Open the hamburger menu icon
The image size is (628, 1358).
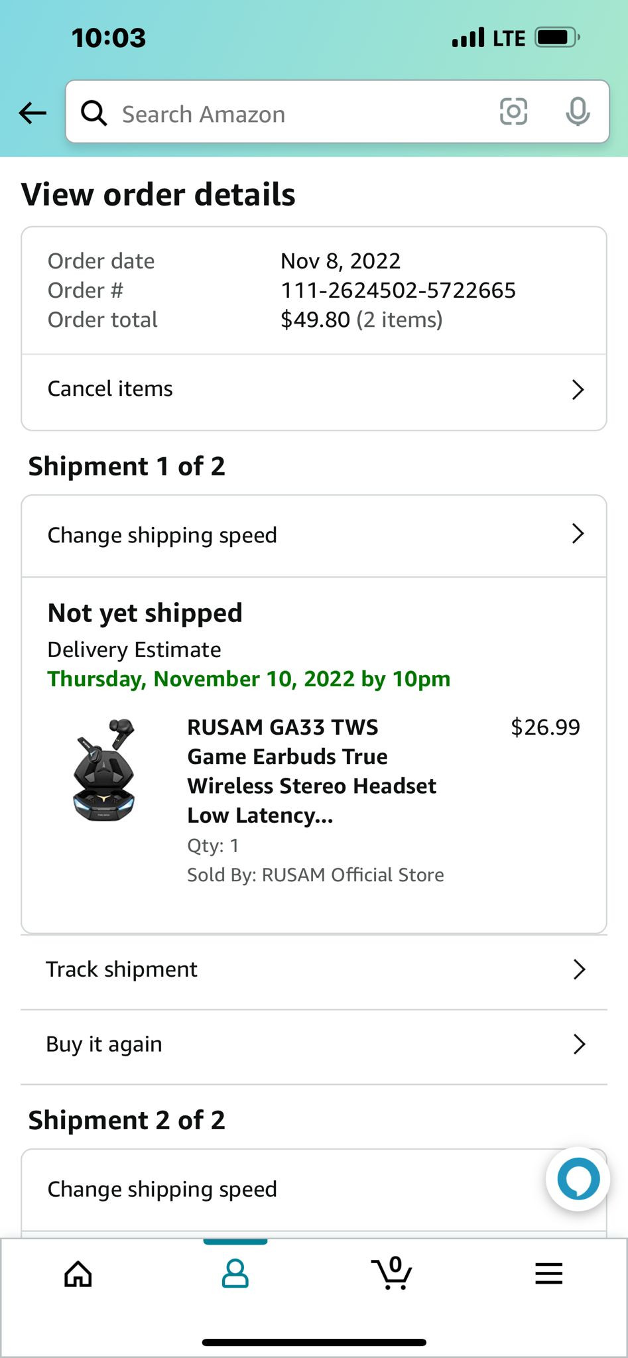[x=548, y=1273]
